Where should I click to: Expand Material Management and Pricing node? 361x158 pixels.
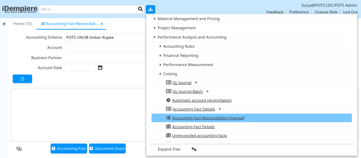(155, 19)
